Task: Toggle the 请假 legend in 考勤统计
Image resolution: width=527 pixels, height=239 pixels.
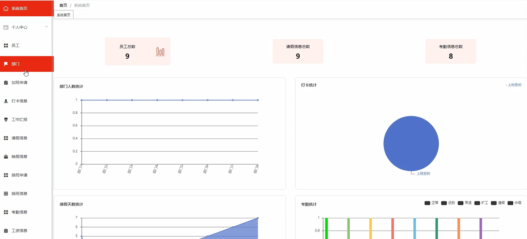Action: [x=498, y=203]
